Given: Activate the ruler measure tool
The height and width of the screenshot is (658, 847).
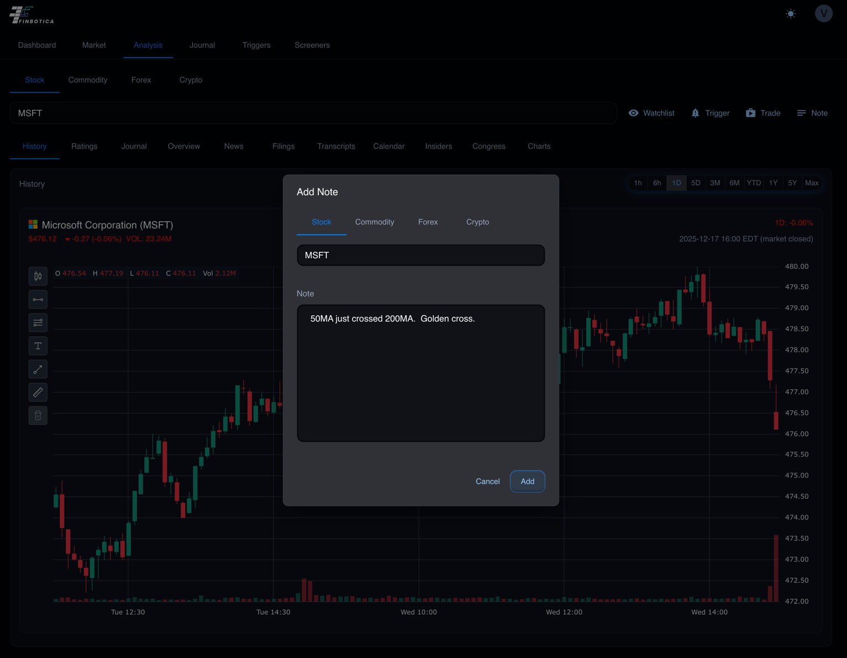Looking at the screenshot, I should 38,393.
